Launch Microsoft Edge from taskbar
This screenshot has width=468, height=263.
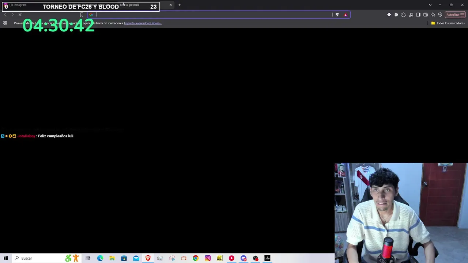pos(100,258)
